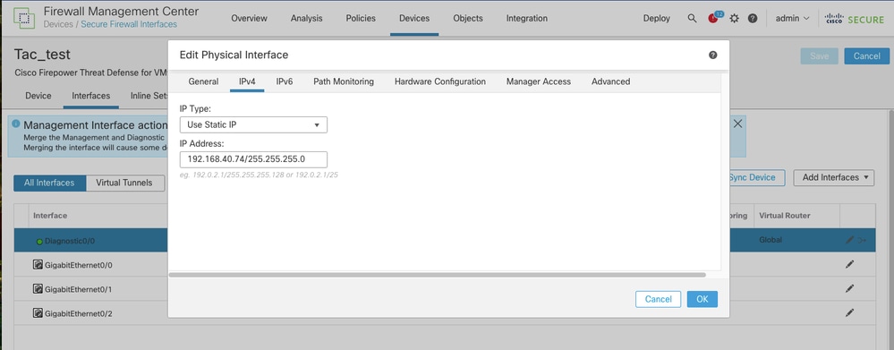Open the Hardware Configuration tab
894x350 pixels.
440,81
